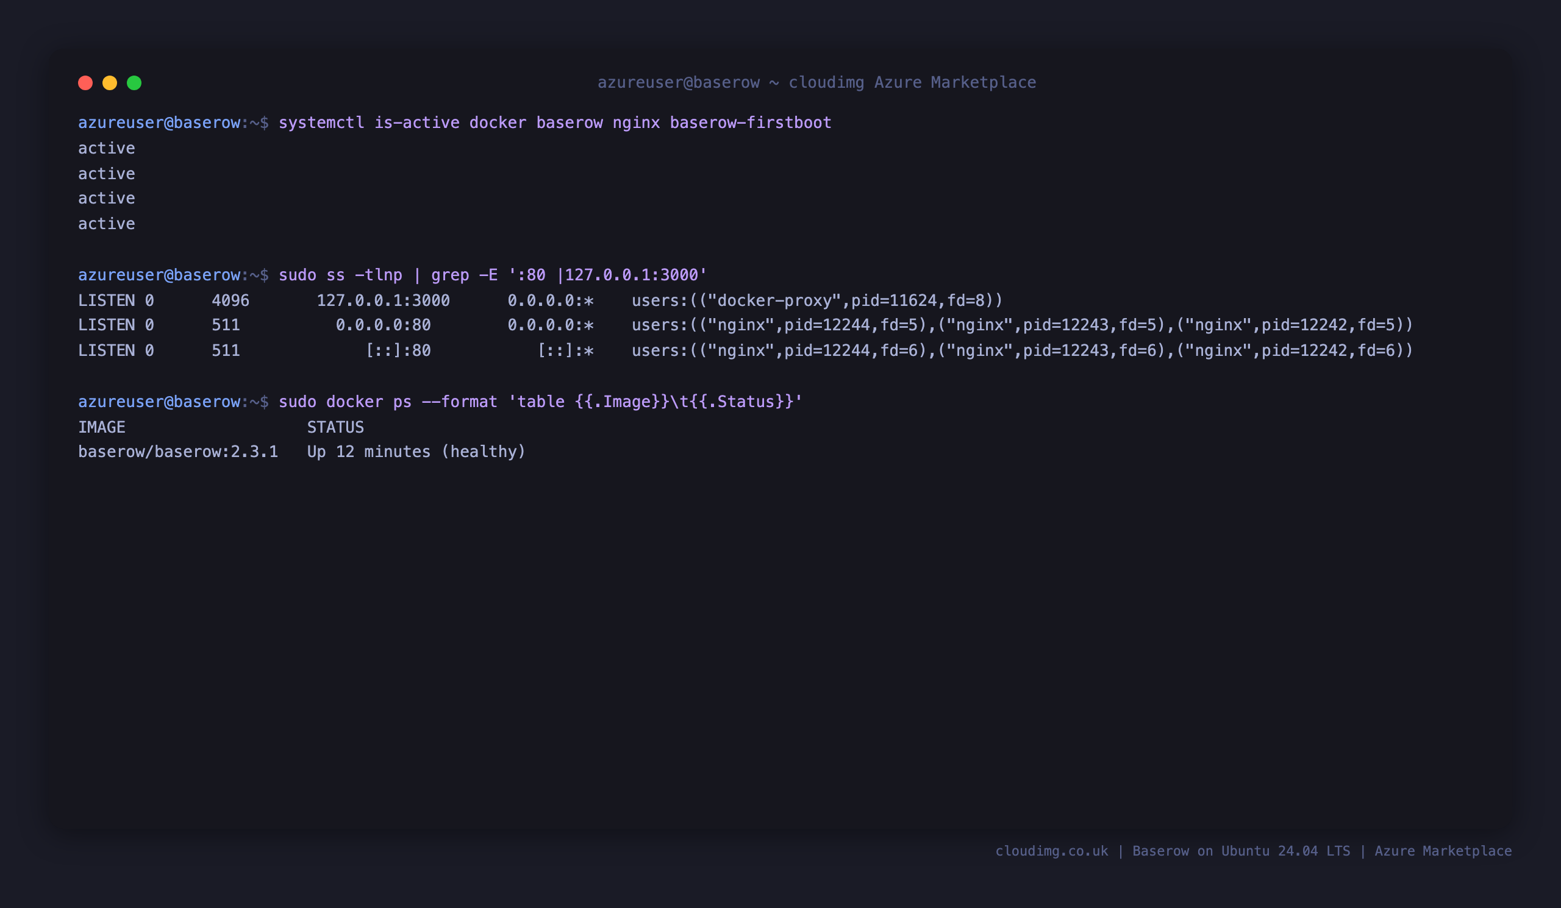Click the 'sudo docker ps --format' command line
This screenshot has width=1561, height=908.
(540, 402)
